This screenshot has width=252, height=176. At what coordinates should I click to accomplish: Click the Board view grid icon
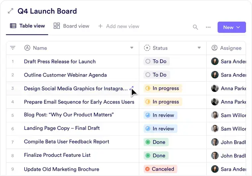click(57, 26)
